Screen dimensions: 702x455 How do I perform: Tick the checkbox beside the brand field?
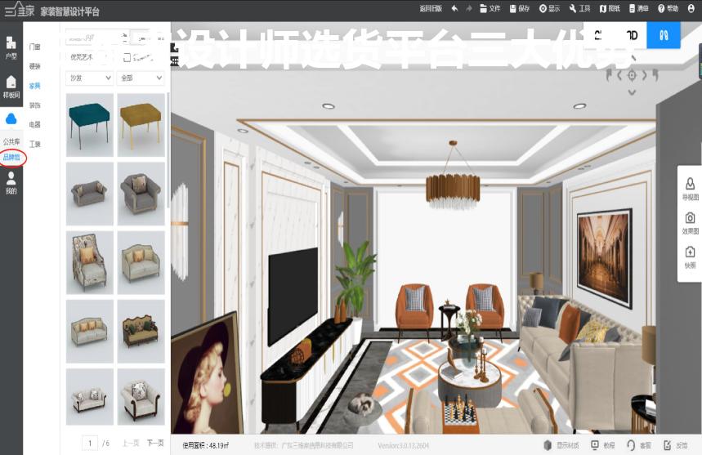(127, 57)
